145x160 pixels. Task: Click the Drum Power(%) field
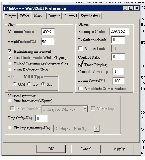tap(119, 81)
